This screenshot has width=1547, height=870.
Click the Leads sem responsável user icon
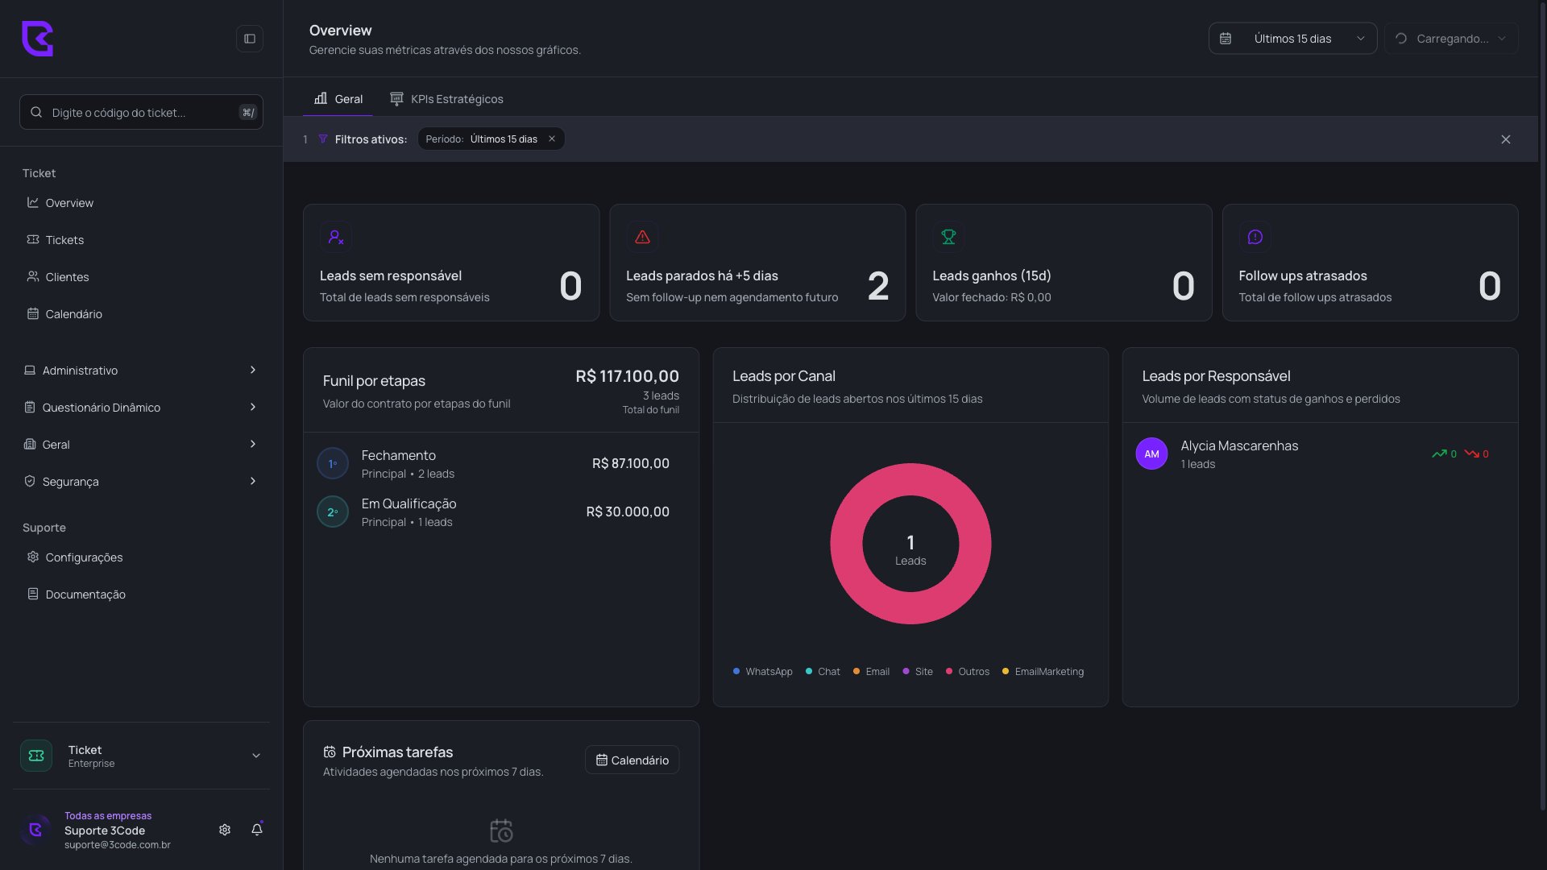[x=336, y=237]
